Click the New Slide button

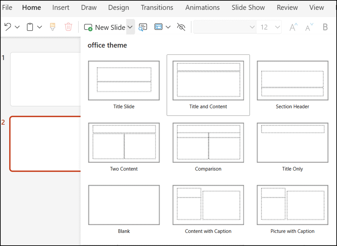[105, 27]
